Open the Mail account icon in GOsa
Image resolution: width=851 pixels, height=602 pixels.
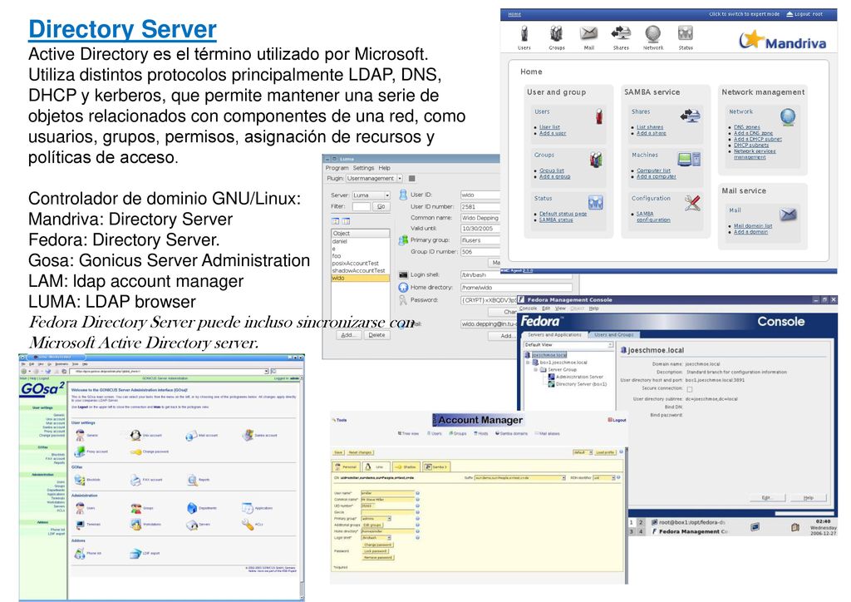(191, 435)
